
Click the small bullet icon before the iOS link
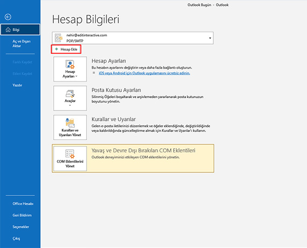pyautogui.click(x=94, y=72)
